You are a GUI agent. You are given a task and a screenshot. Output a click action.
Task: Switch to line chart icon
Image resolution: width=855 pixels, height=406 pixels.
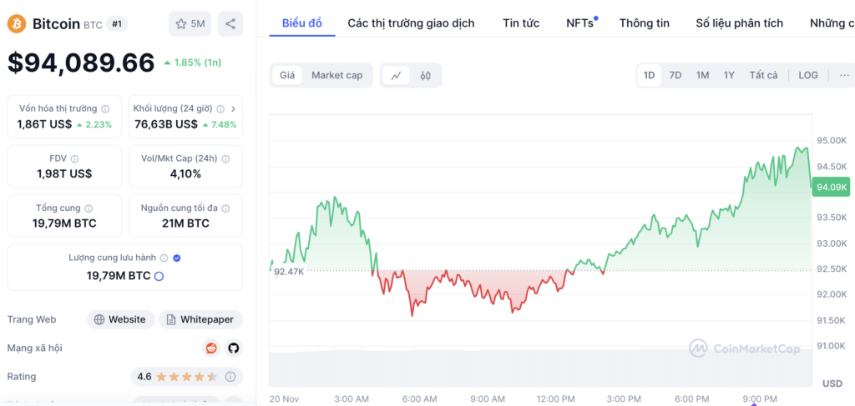[x=397, y=75]
